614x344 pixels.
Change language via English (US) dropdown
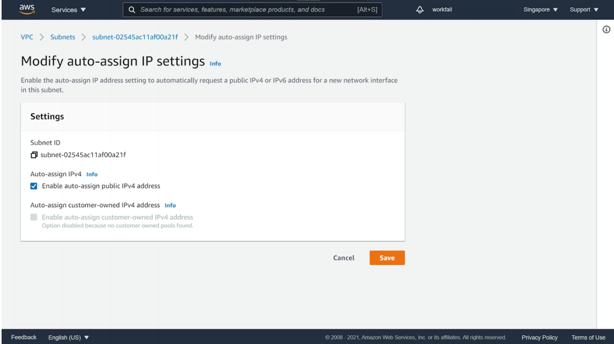click(69, 337)
